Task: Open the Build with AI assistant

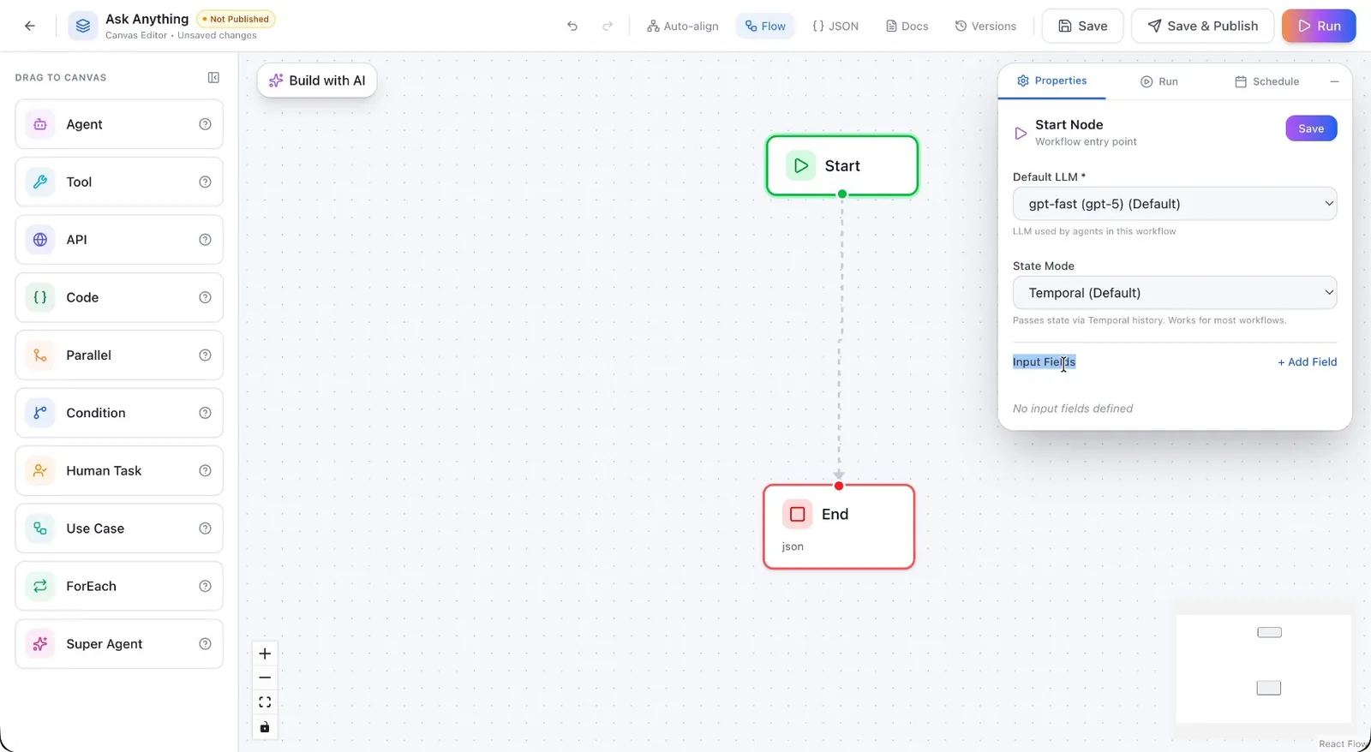Action: click(317, 81)
